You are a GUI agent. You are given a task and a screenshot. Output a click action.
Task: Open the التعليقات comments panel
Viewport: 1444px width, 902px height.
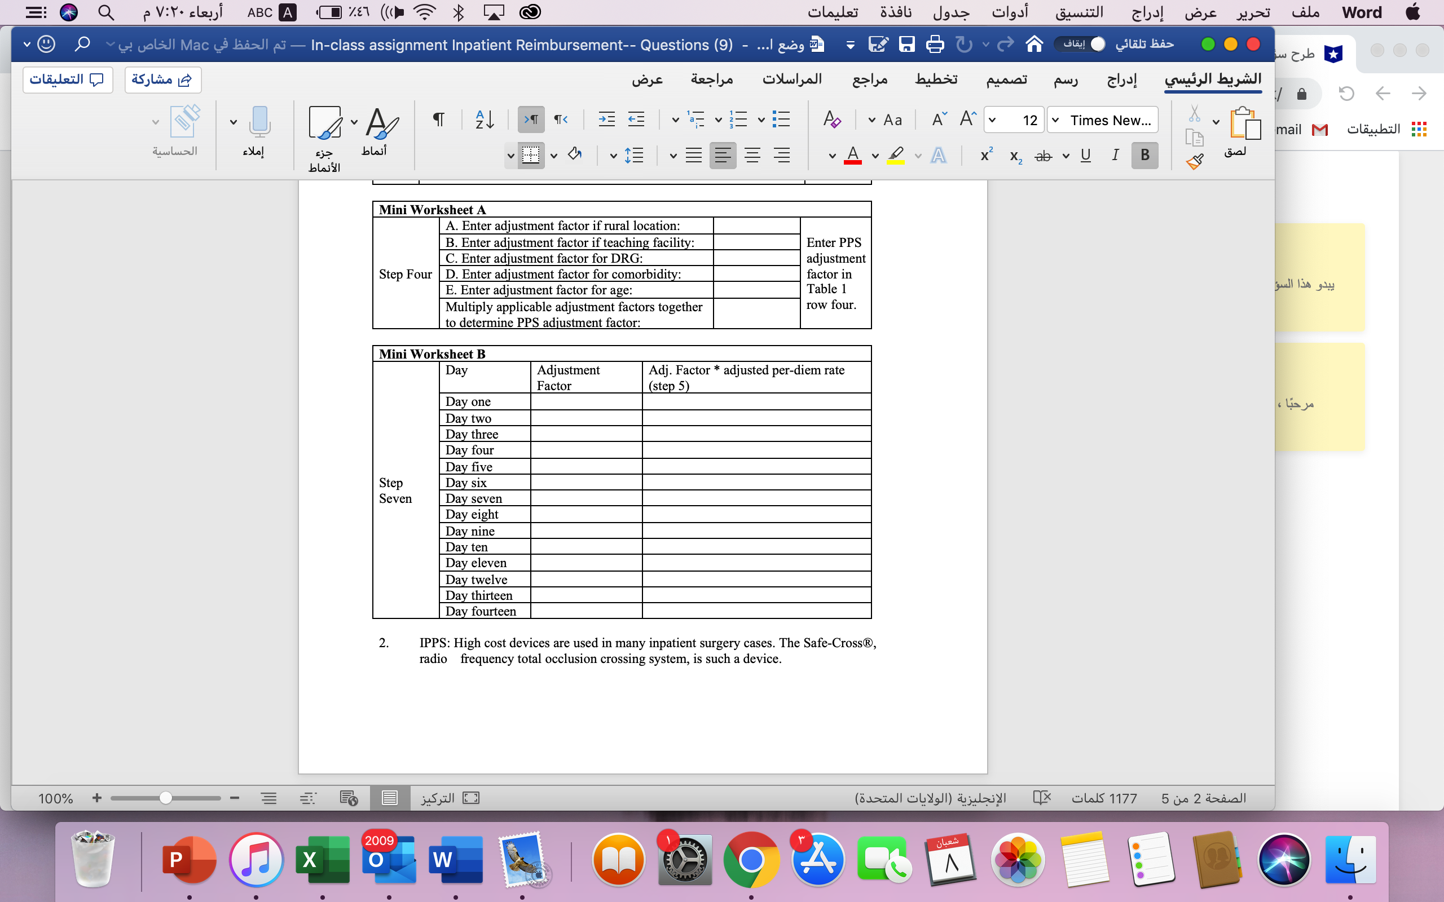coord(68,79)
